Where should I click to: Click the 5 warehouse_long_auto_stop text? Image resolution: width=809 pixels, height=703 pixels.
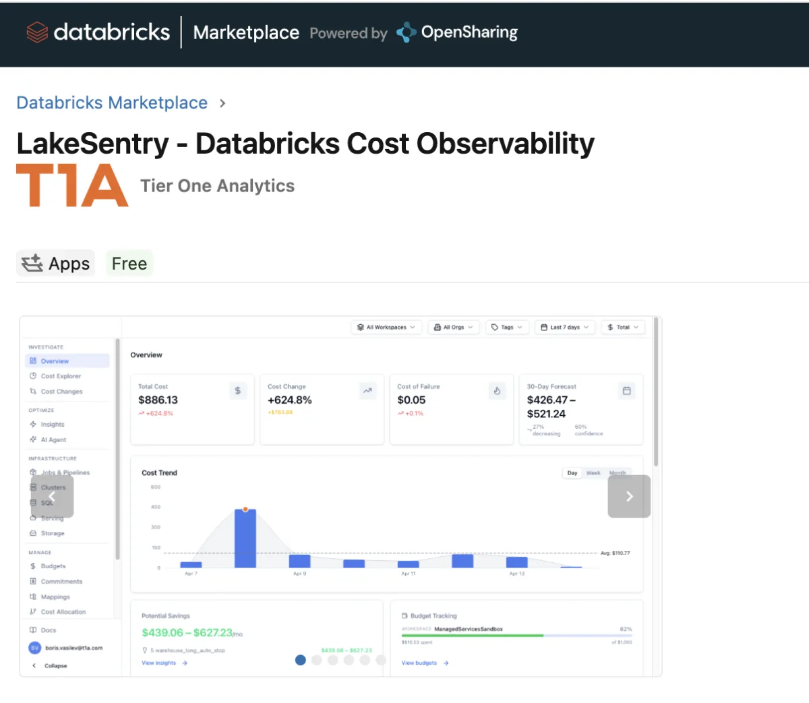tap(188, 650)
